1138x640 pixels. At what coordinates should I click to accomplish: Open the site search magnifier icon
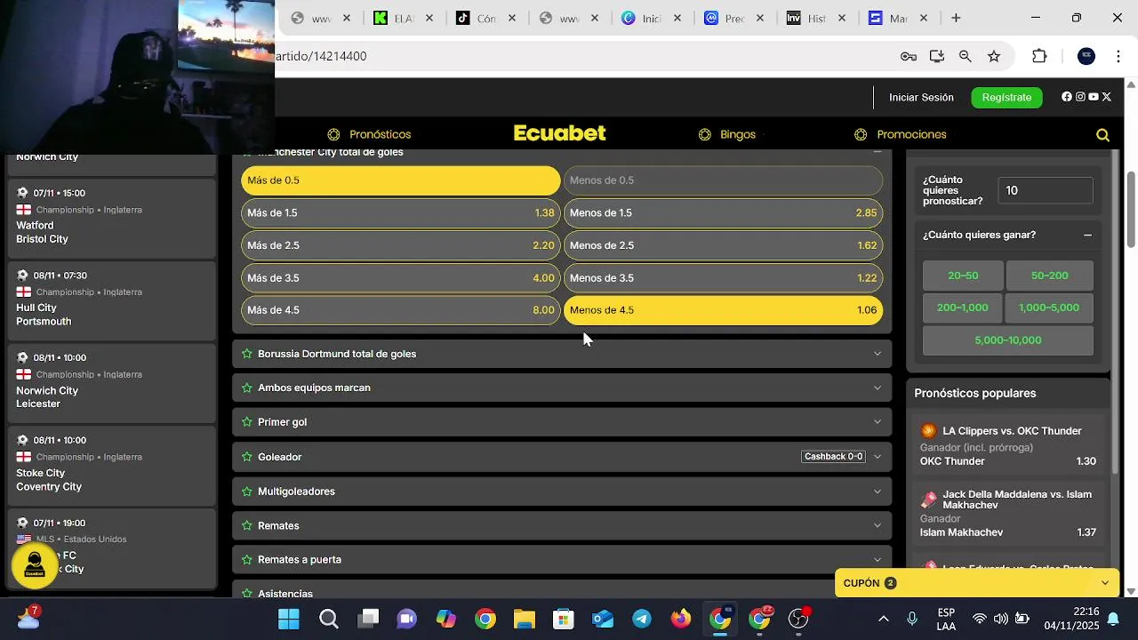1102,135
